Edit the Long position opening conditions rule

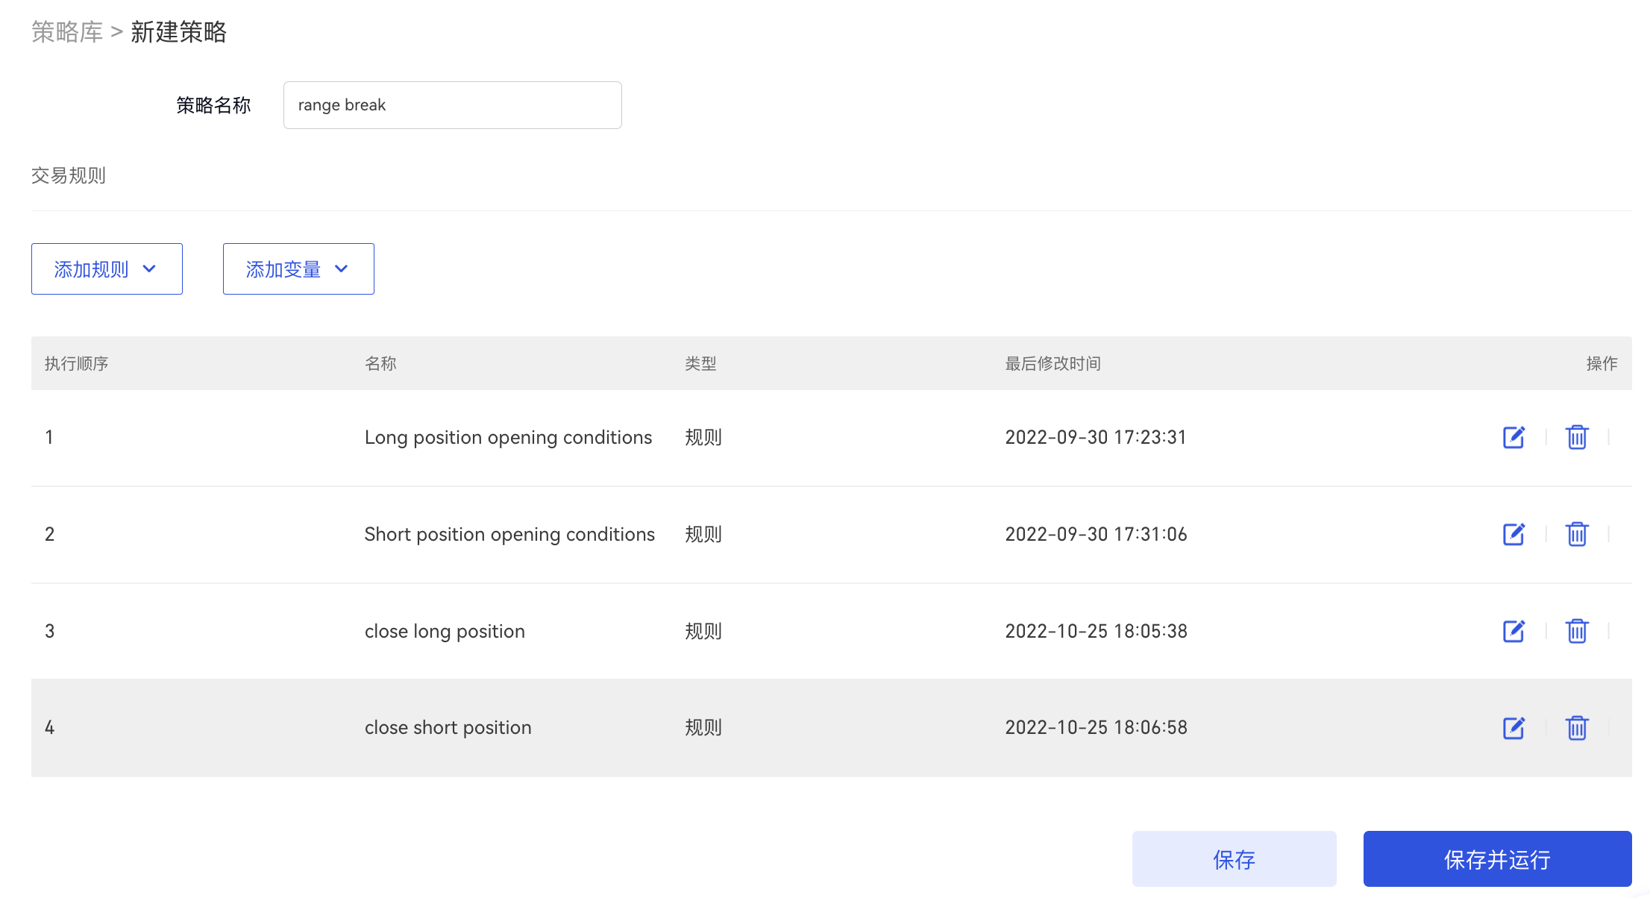pyautogui.click(x=1513, y=437)
